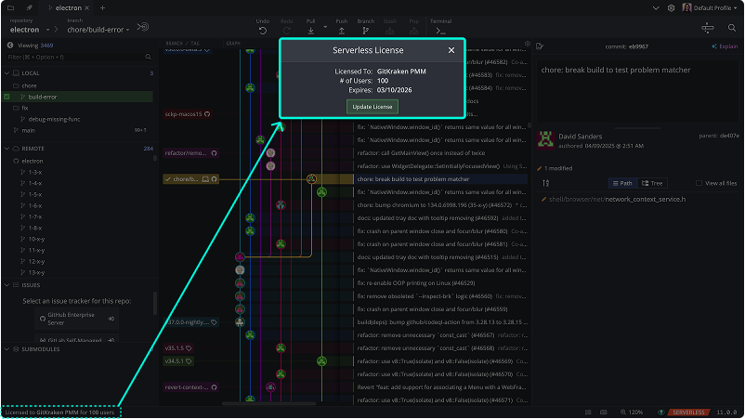Click the Push toolbar icon
The width and height of the screenshot is (745, 419).
[x=342, y=31]
